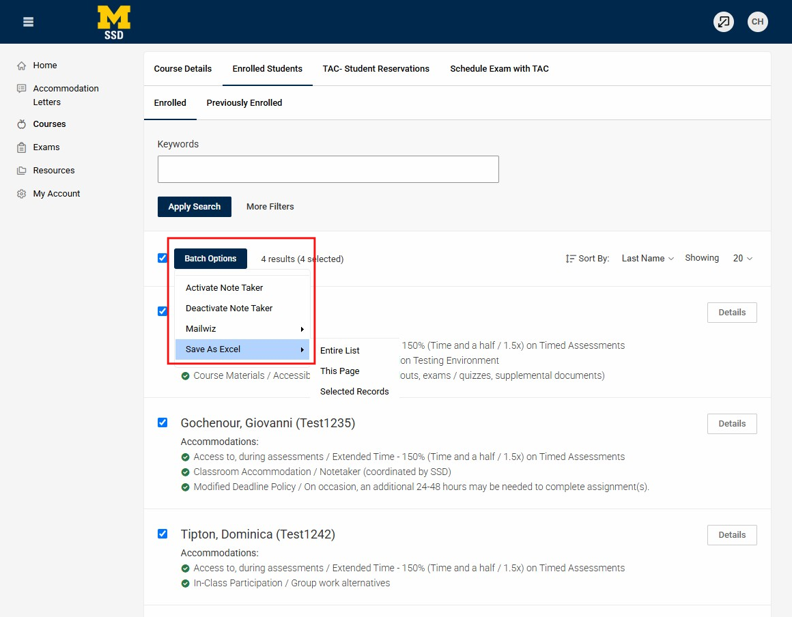This screenshot has height=617, width=792.
Task: Click the Exams clipboard icon
Action: point(21,147)
